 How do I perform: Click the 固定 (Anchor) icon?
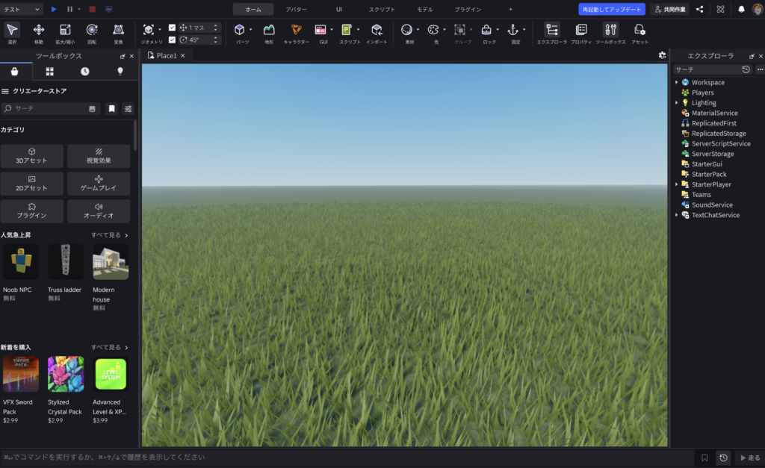click(x=512, y=30)
